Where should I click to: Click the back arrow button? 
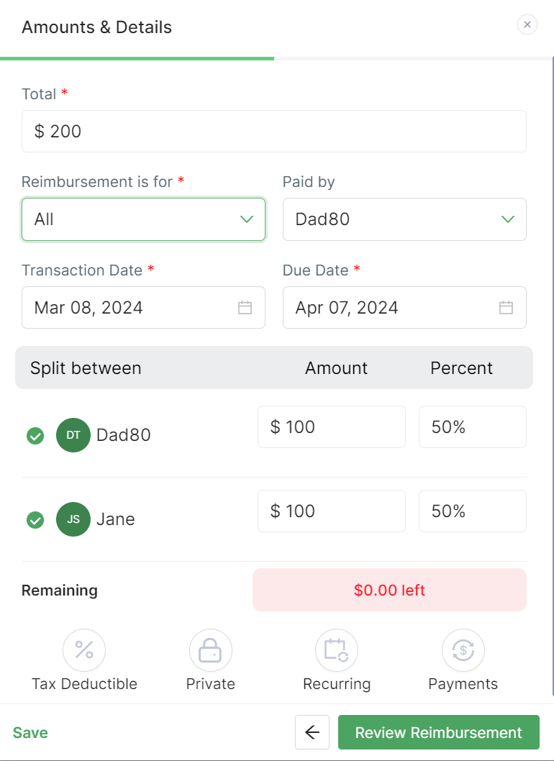[312, 732]
